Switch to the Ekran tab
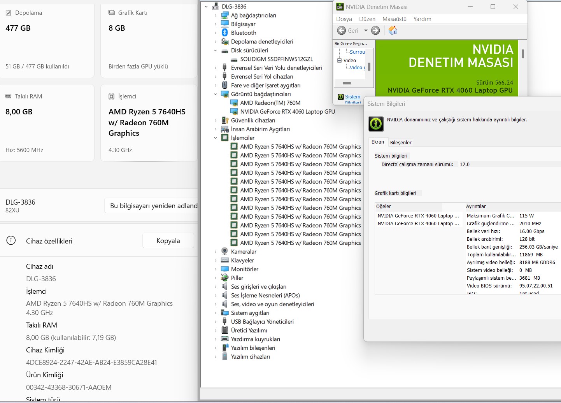The height and width of the screenshot is (403, 561). (378, 142)
